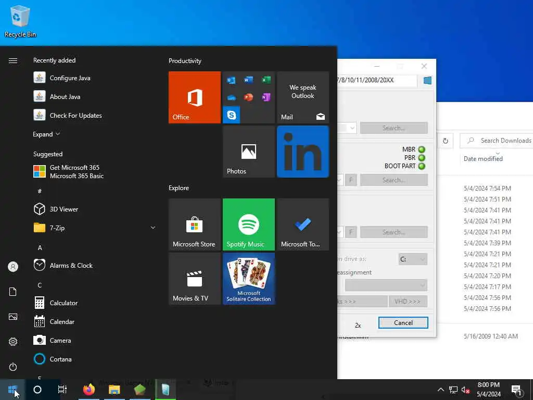Click the second Search... button
Viewport: 533px width, 400px height.
pyautogui.click(x=394, y=180)
